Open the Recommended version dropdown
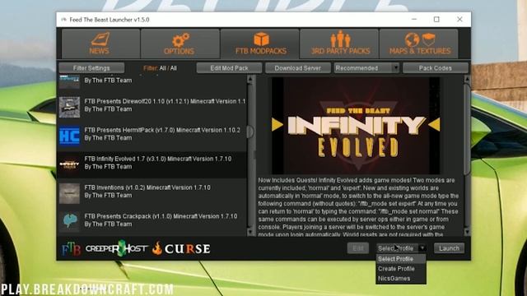 click(x=366, y=68)
